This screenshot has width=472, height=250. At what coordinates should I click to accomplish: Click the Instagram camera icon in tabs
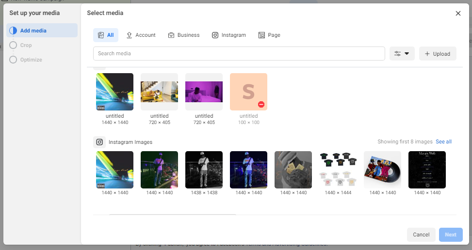(x=215, y=35)
